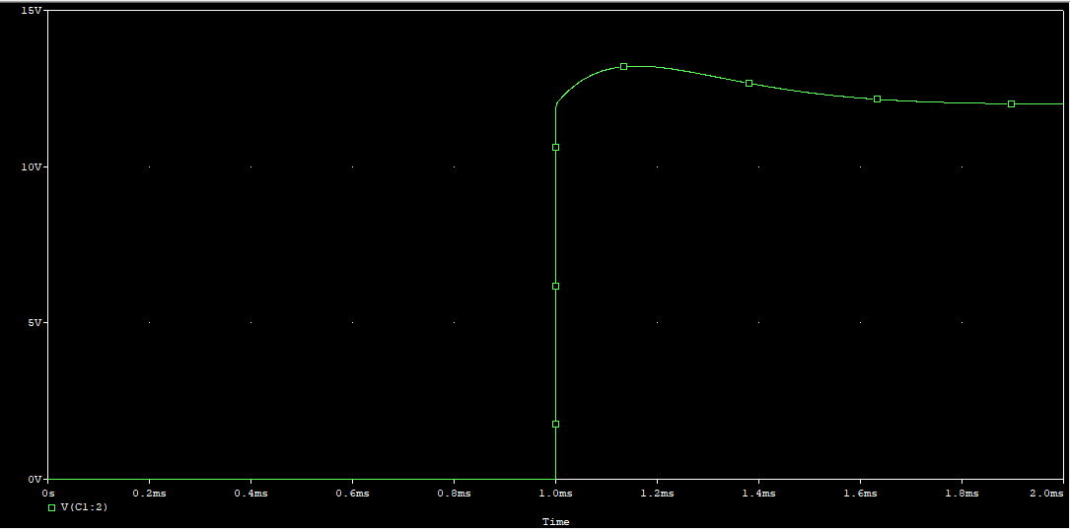This screenshot has height=529, width=1070.
Task: Click the 1.0ms time axis label
Action: (x=556, y=493)
